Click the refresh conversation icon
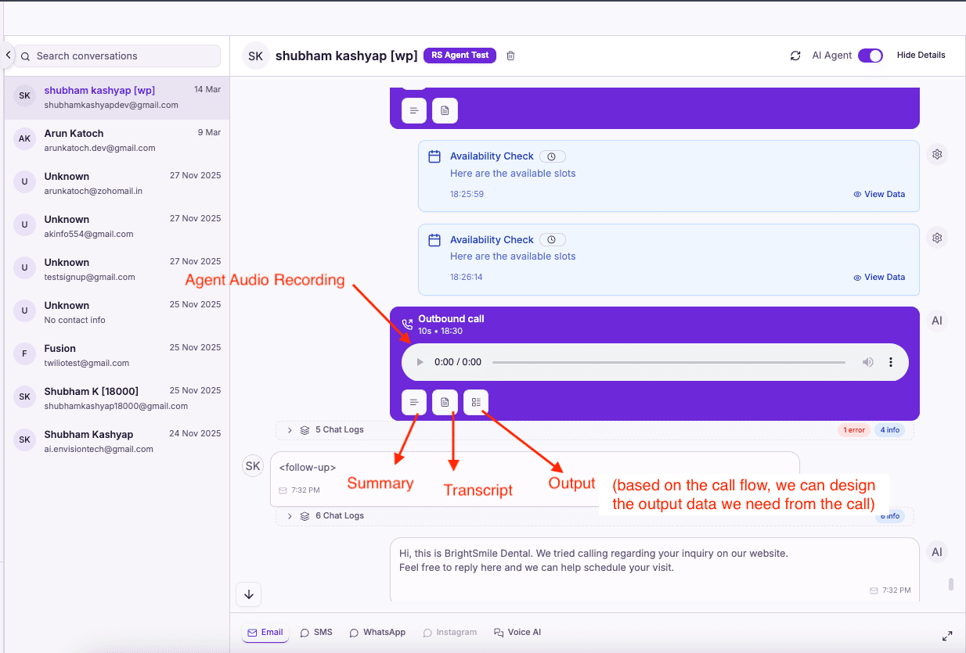The width and height of the screenshot is (966, 653). tap(795, 56)
